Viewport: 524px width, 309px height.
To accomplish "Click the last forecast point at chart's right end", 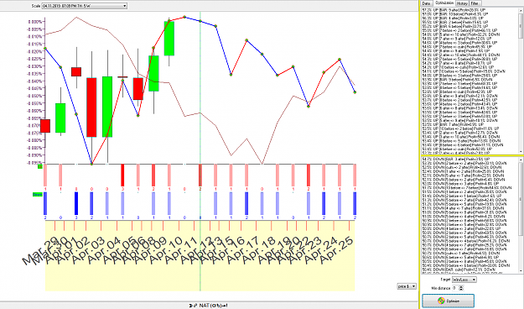I will coord(355,92).
